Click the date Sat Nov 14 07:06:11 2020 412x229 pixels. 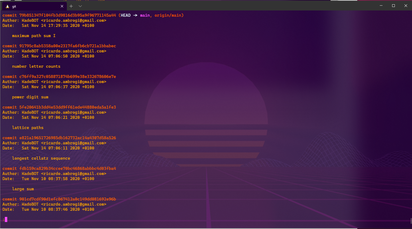51,148
